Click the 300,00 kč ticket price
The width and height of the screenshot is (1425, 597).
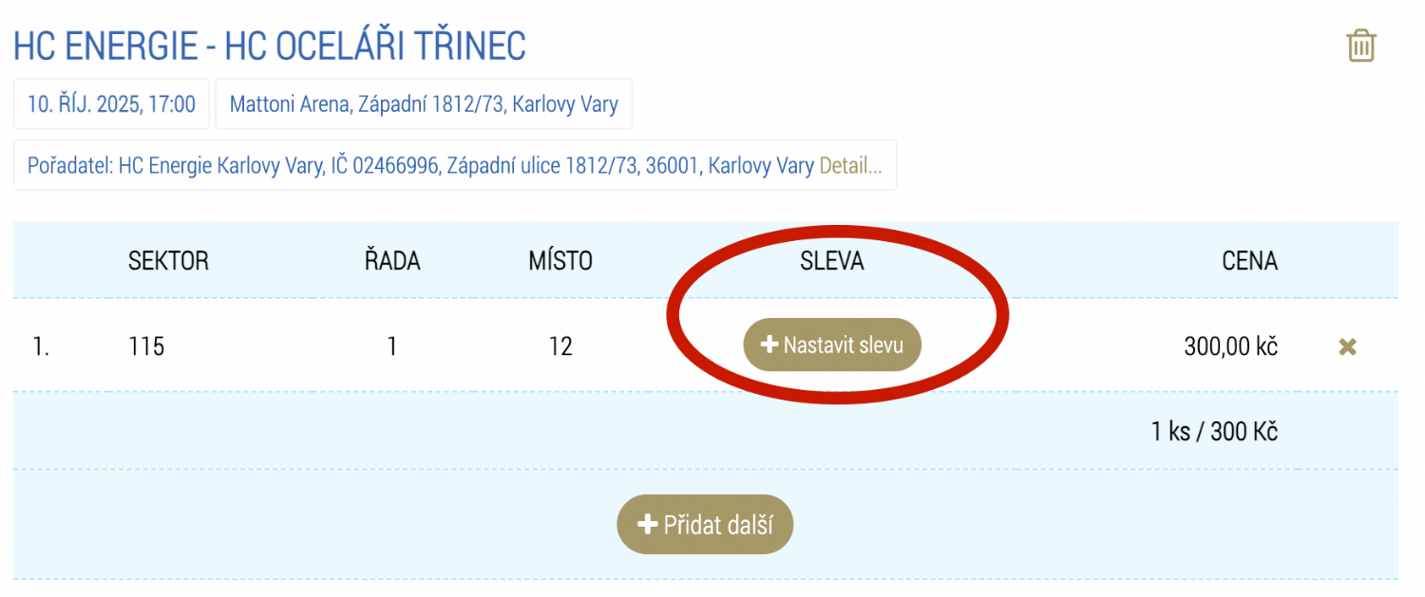pyautogui.click(x=1230, y=347)
